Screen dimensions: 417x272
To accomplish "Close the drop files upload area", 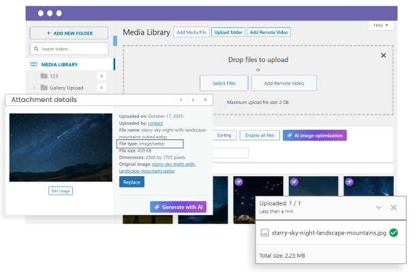I will [x=383, y=55].
